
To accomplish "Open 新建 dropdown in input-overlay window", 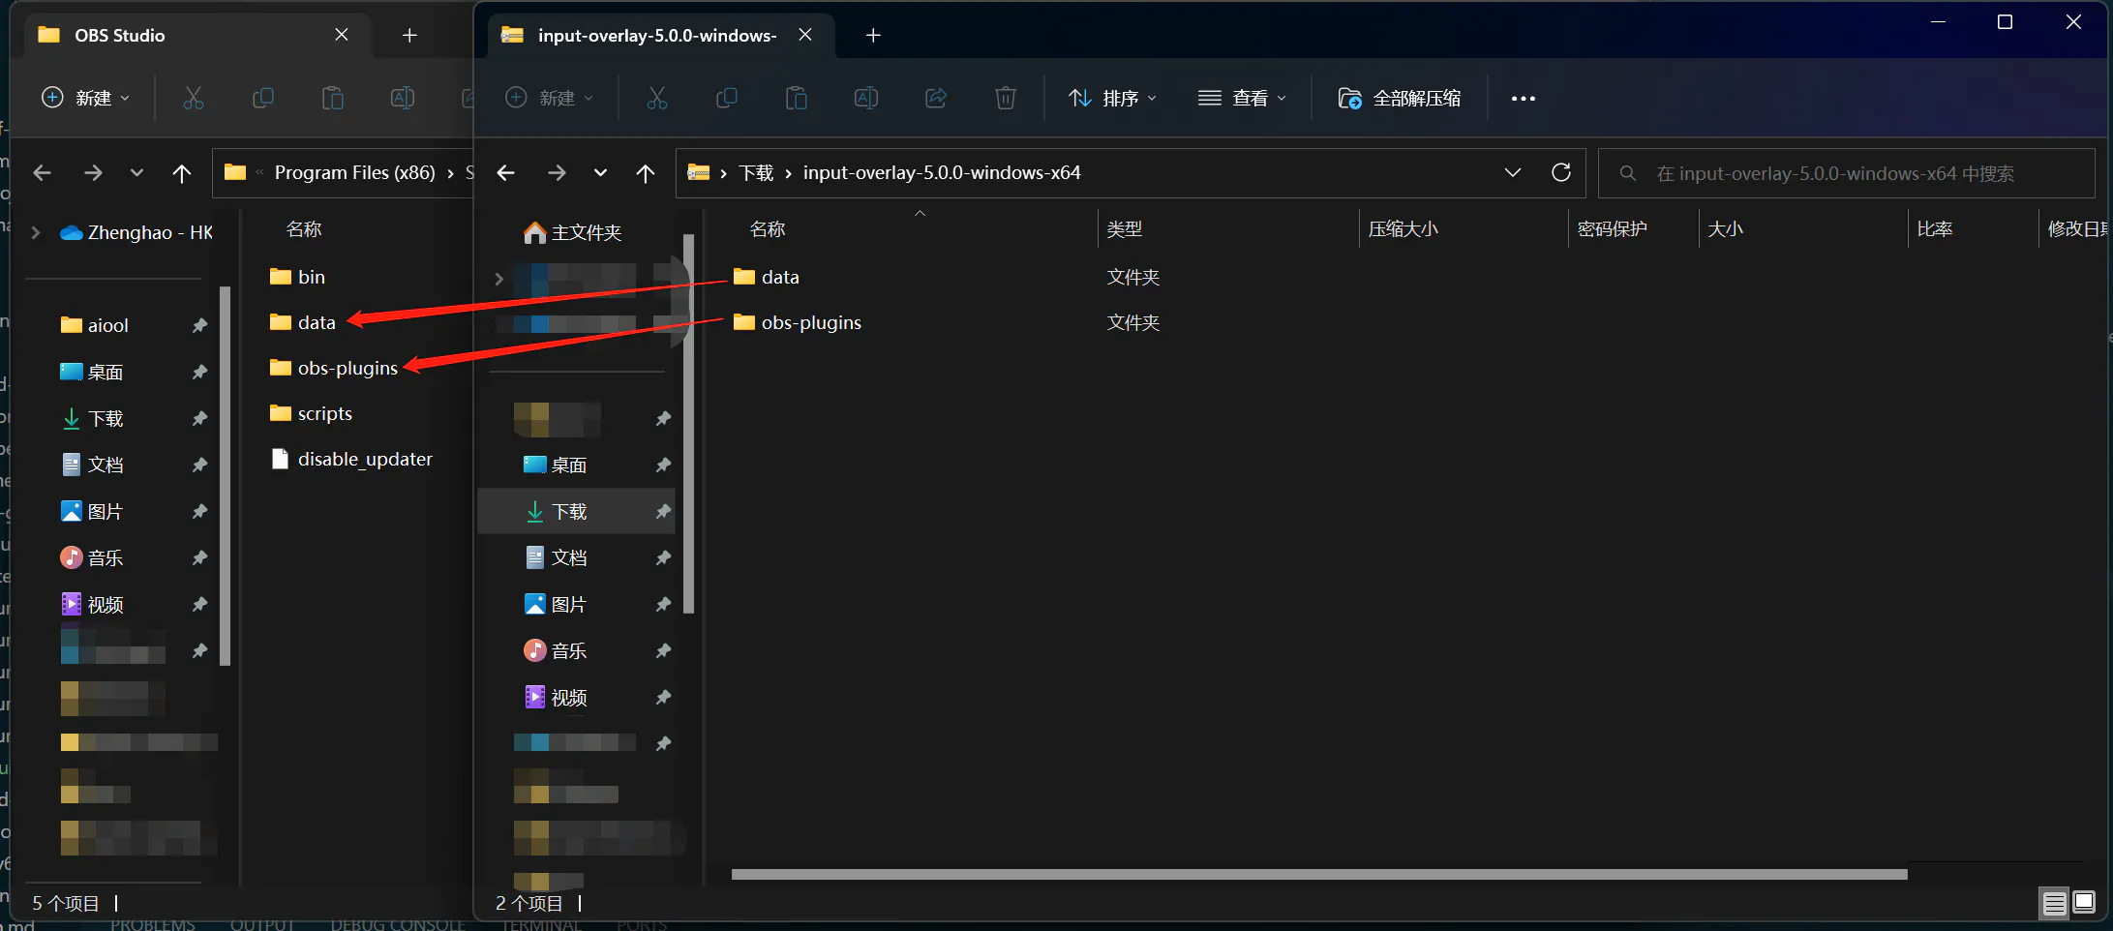I will pos(550,98).
